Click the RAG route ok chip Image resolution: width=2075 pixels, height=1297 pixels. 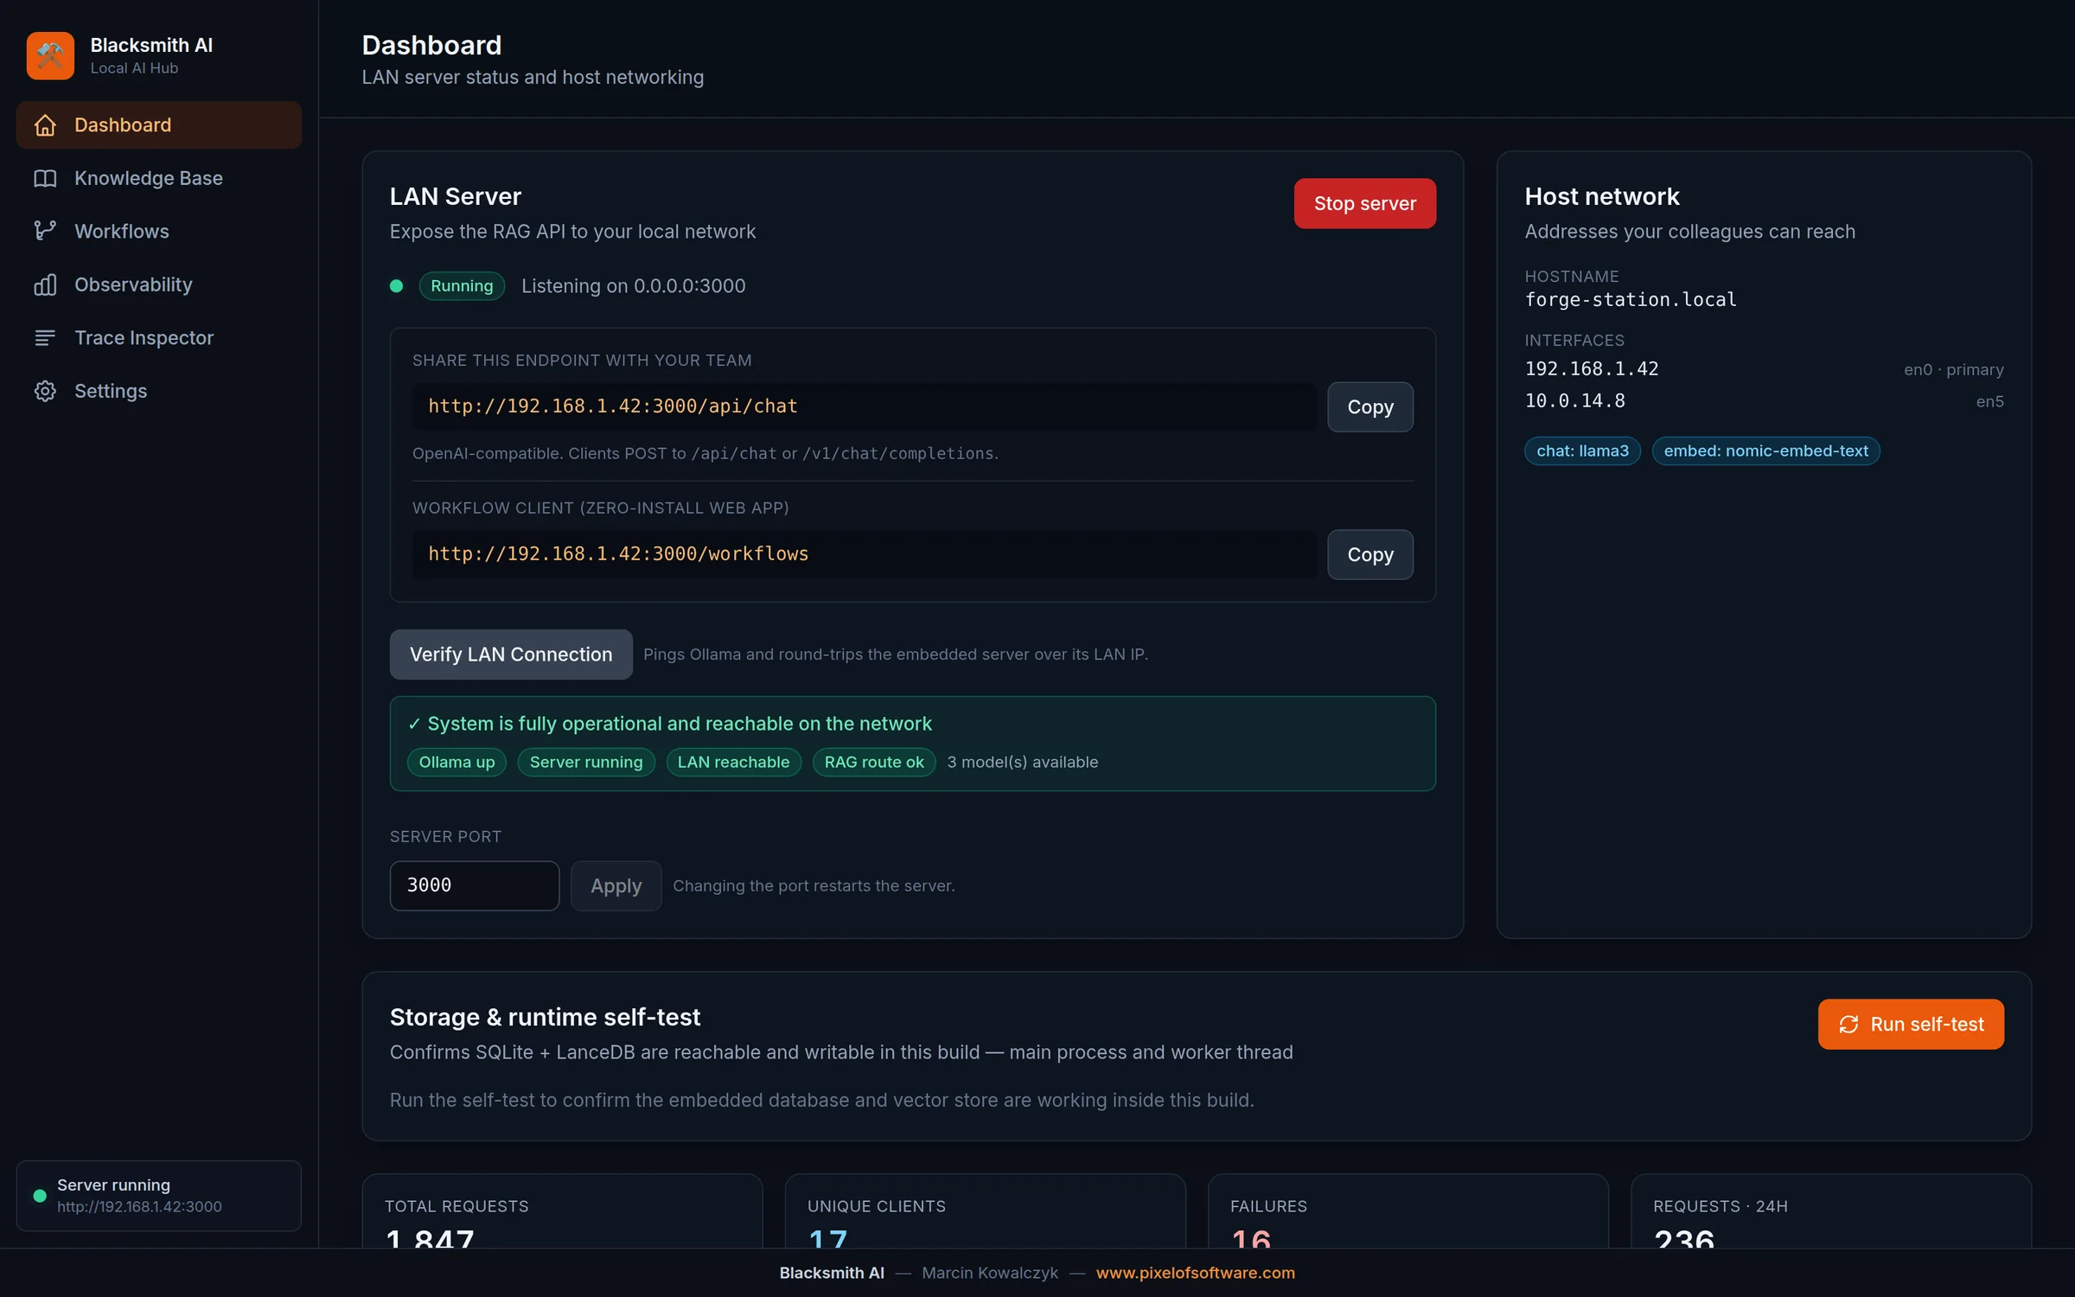pyautogui.click(x=874, y=762)
